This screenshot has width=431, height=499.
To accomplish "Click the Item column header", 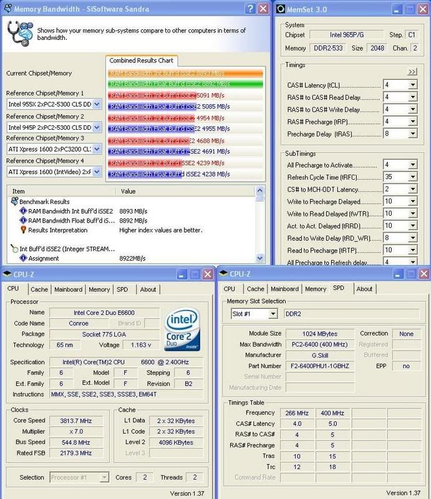I will point(61,191).
